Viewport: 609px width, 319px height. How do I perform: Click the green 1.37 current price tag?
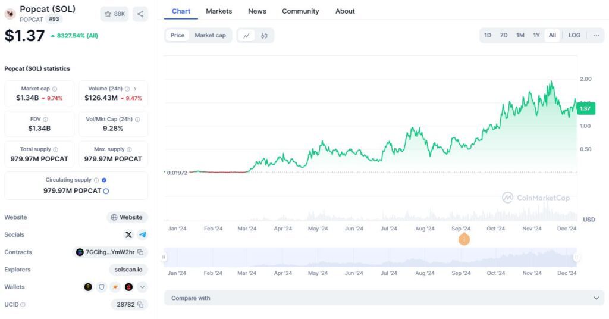tap(585, 108)
